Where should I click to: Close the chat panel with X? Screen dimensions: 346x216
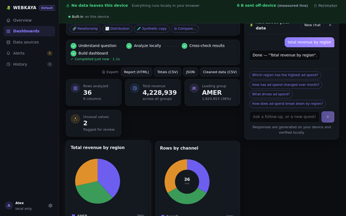(330, 25)
